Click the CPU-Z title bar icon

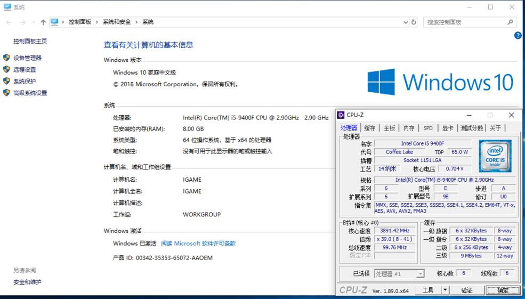[341, 115]
